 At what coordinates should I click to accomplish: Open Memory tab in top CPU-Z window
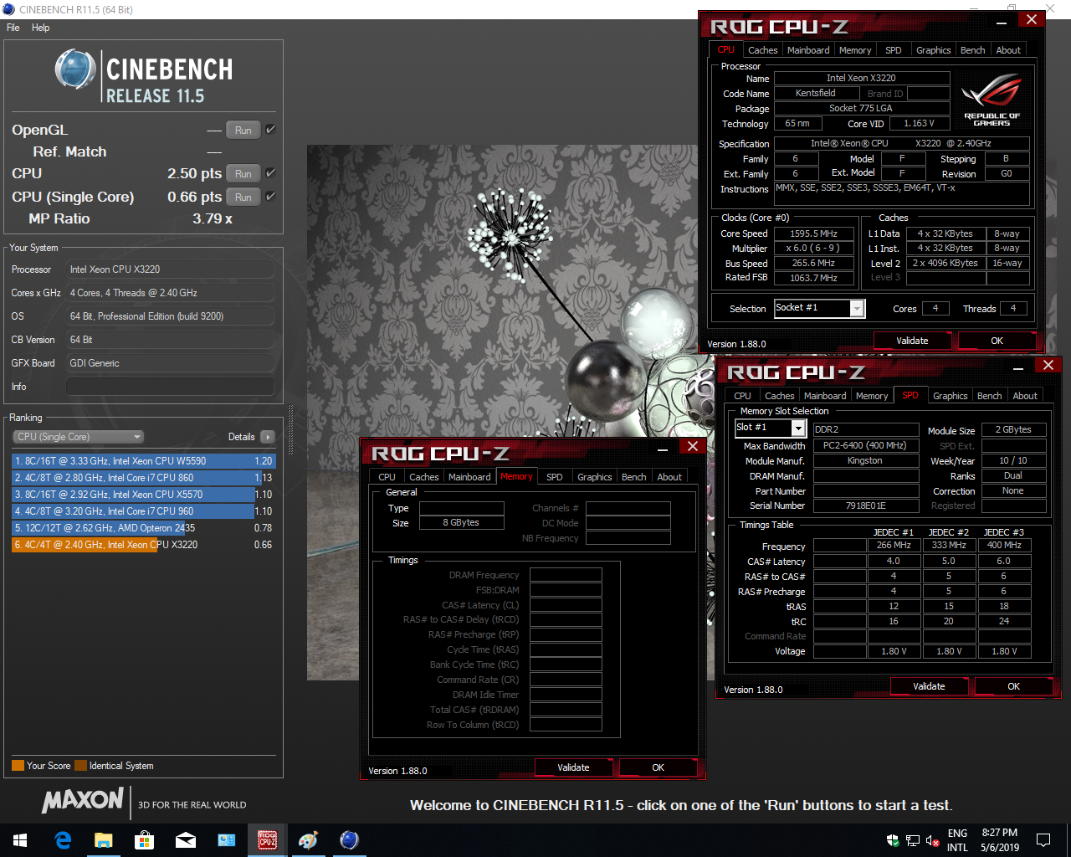(855, 50)
